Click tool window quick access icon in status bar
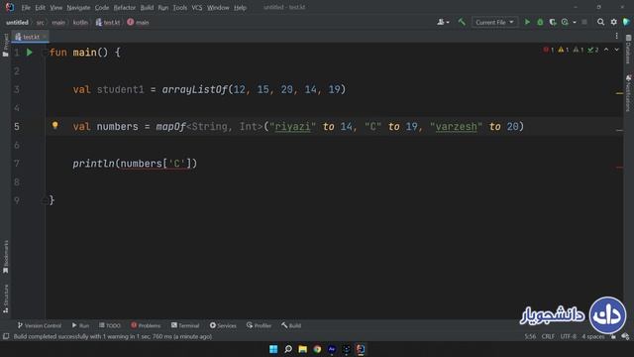Image resolution: width=634 pixels, height=357 pixels. click(x=6, y=336)
